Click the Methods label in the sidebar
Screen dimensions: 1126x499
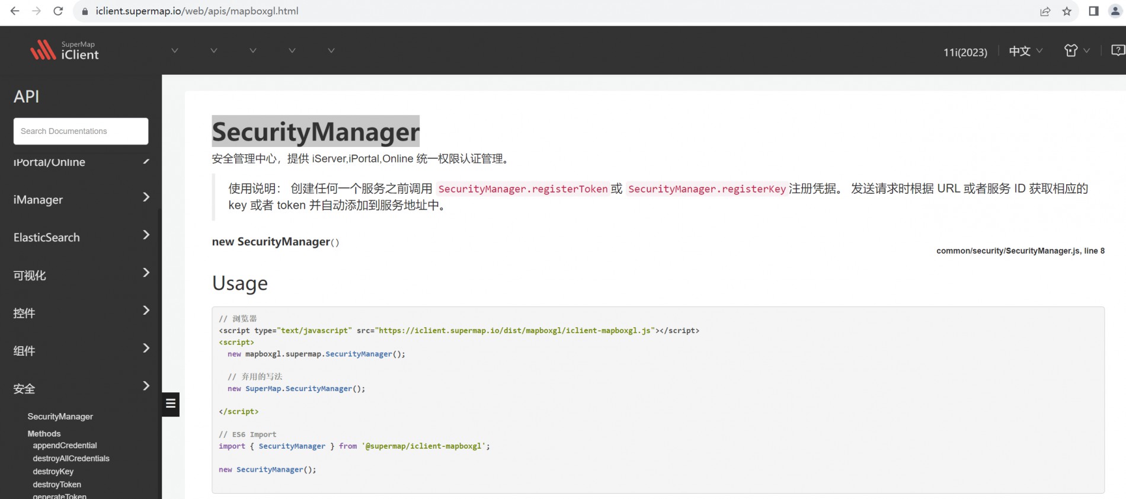click(44, 434)
